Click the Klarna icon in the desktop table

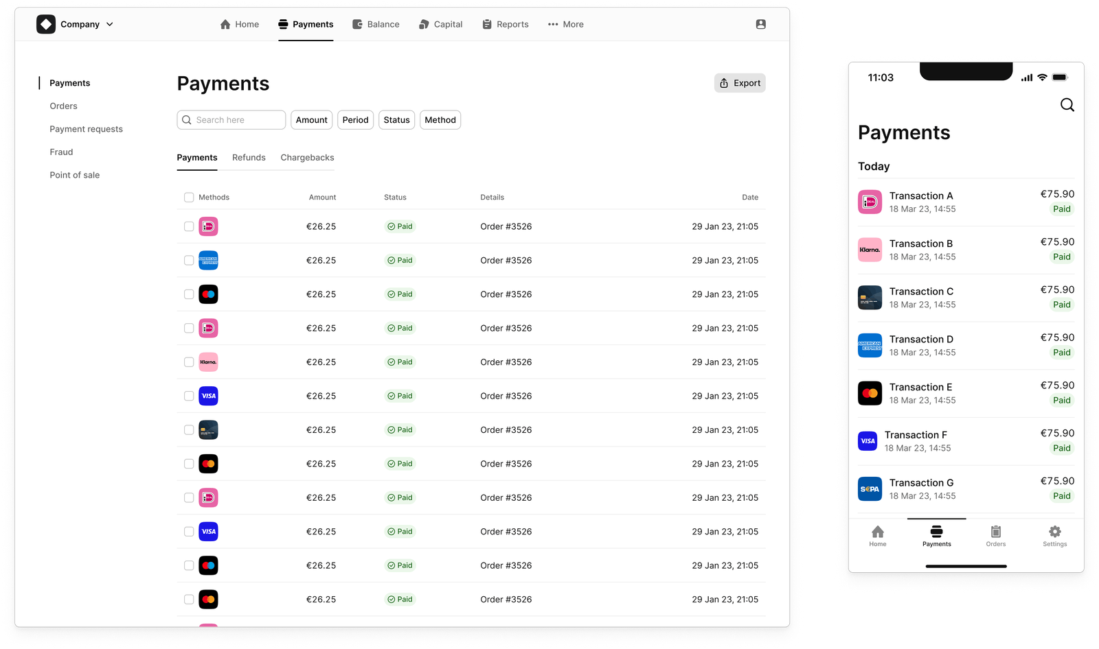[208, 362]
